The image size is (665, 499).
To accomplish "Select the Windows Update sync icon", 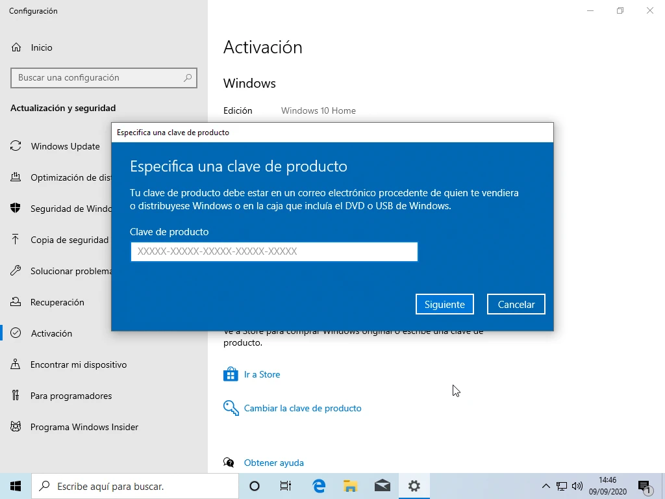I will tap(16, 146).
